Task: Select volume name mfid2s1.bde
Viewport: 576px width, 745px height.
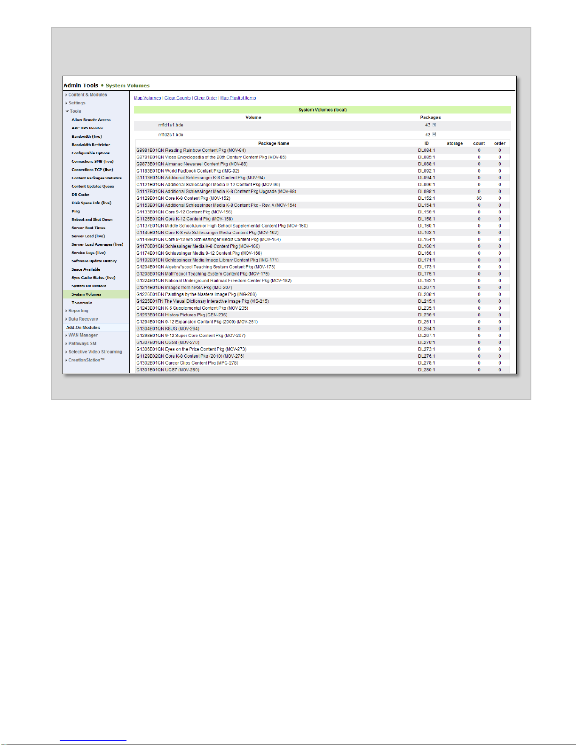Action: coord(171,135)
